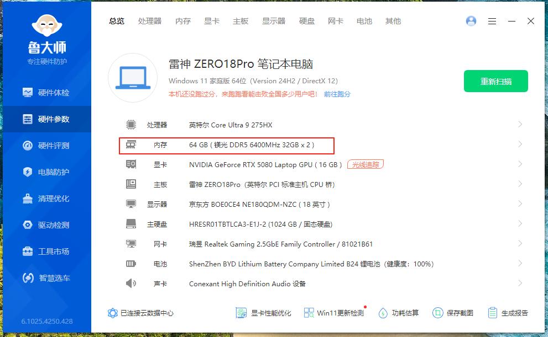Screen dimensions: 548x337
Task: Expand the 主硬盘 row chevron
Action: (520, 224)
